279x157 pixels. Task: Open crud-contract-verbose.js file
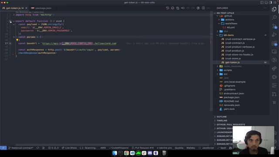point(240,39)
